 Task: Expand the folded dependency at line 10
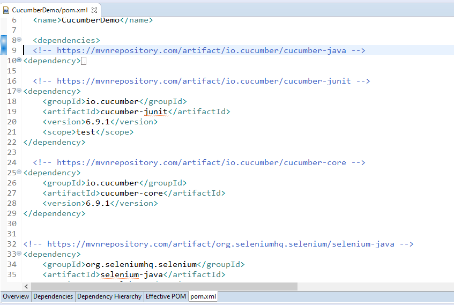coord(19,60)
